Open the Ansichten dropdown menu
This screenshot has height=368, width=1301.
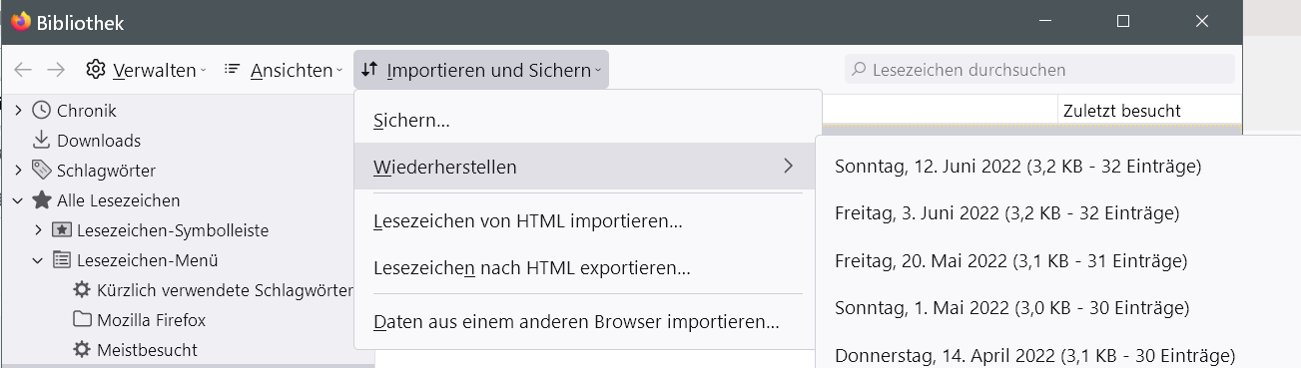[x=284, y=70]
